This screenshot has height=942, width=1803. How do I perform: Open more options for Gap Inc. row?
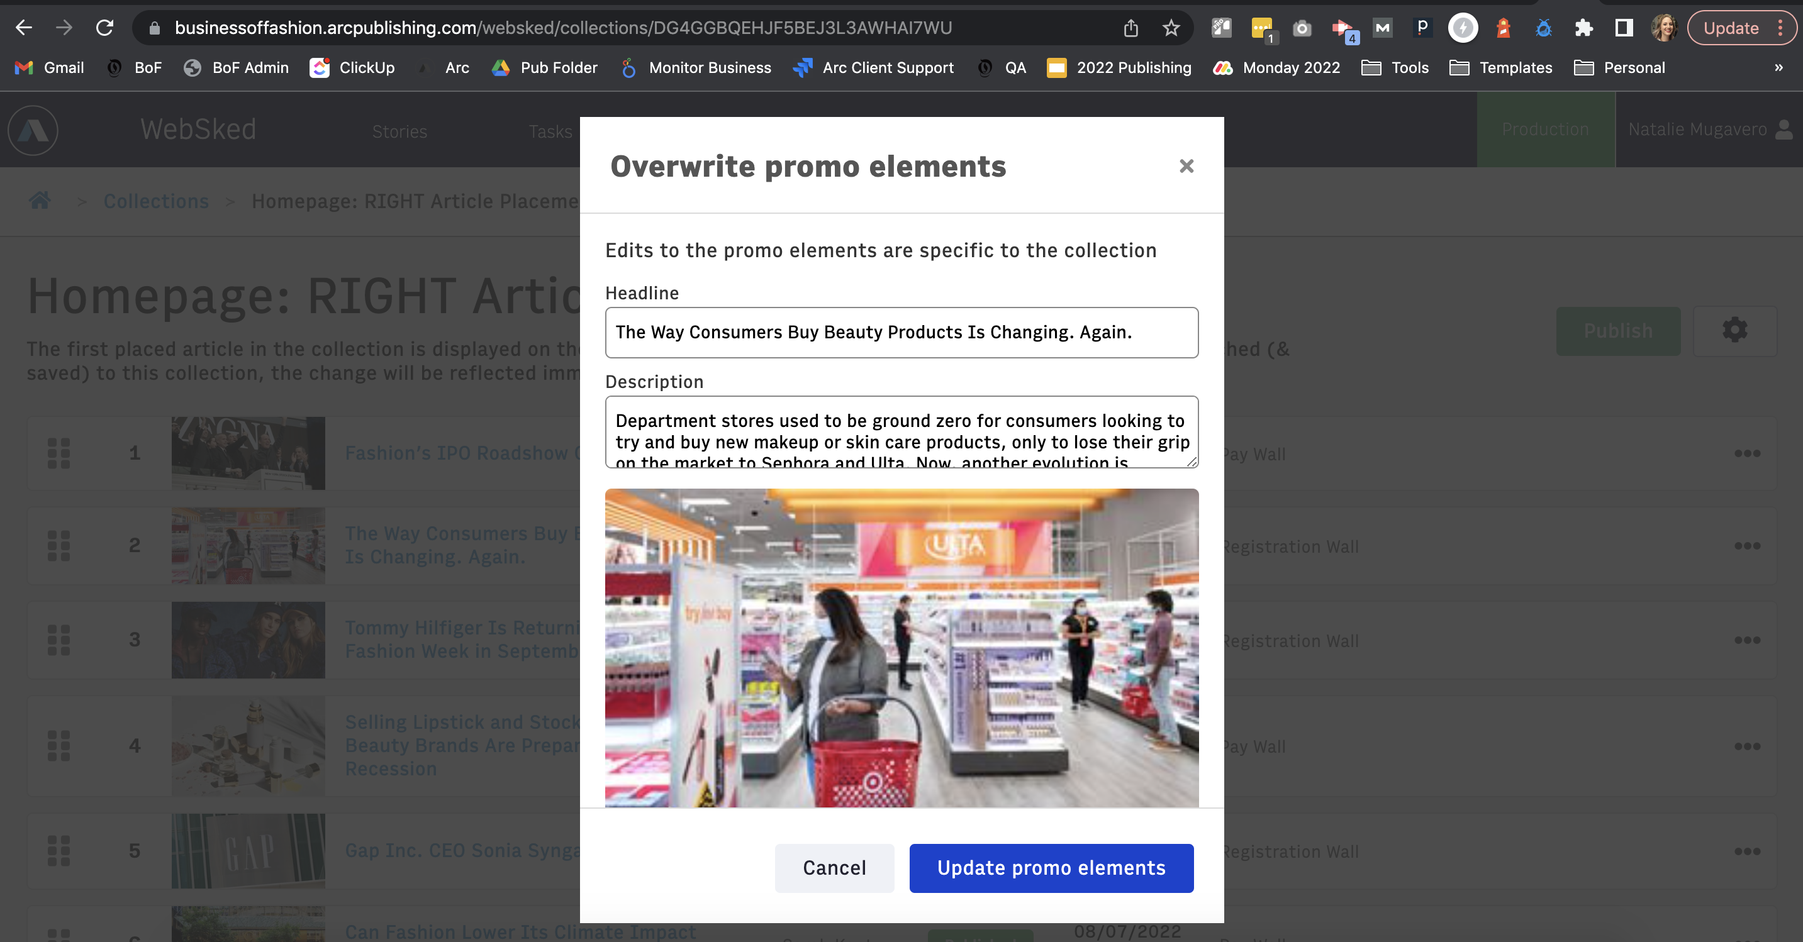pyautogui.click(x=1747, y=851)
